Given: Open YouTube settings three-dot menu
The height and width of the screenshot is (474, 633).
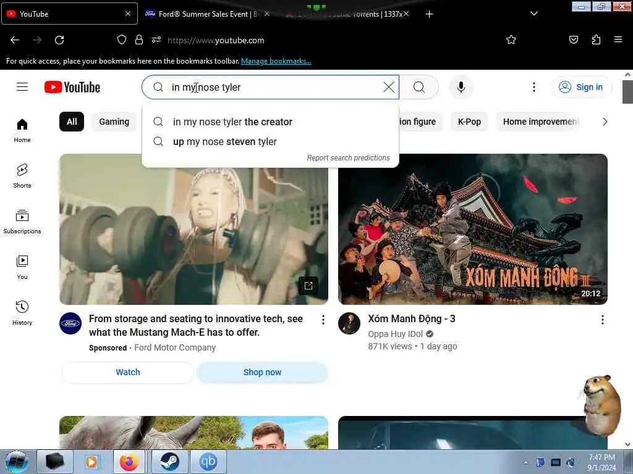Looking at the screenshot, I should (x=533, y=87).
